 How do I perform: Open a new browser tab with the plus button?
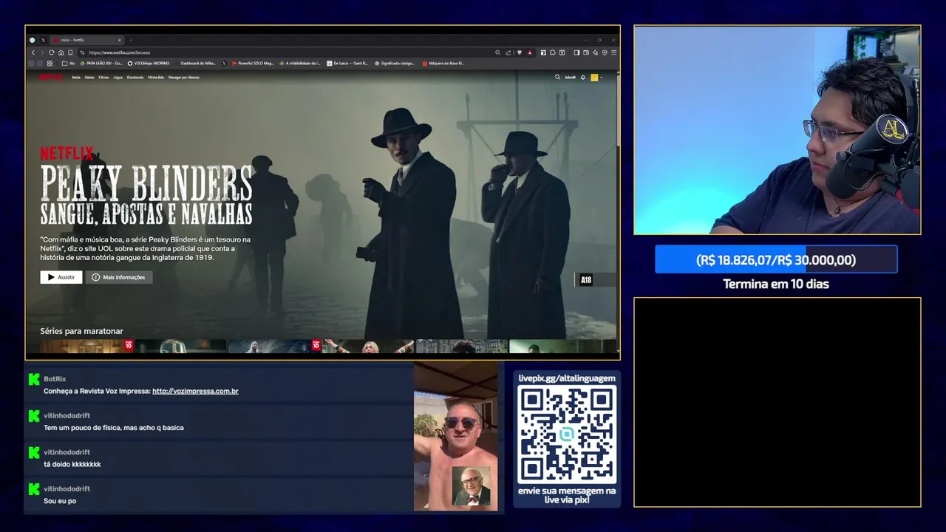click(131, 40)
